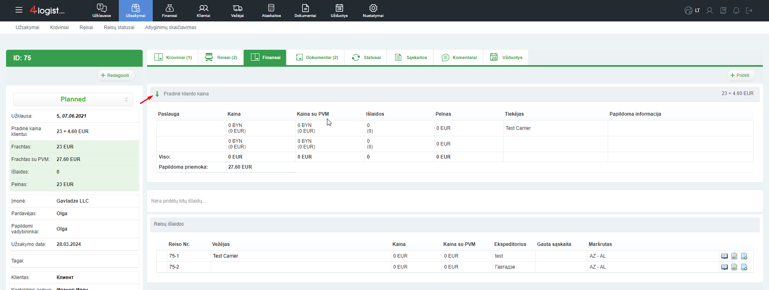Open notifications bell
The image size is (769, 290).
736,11
